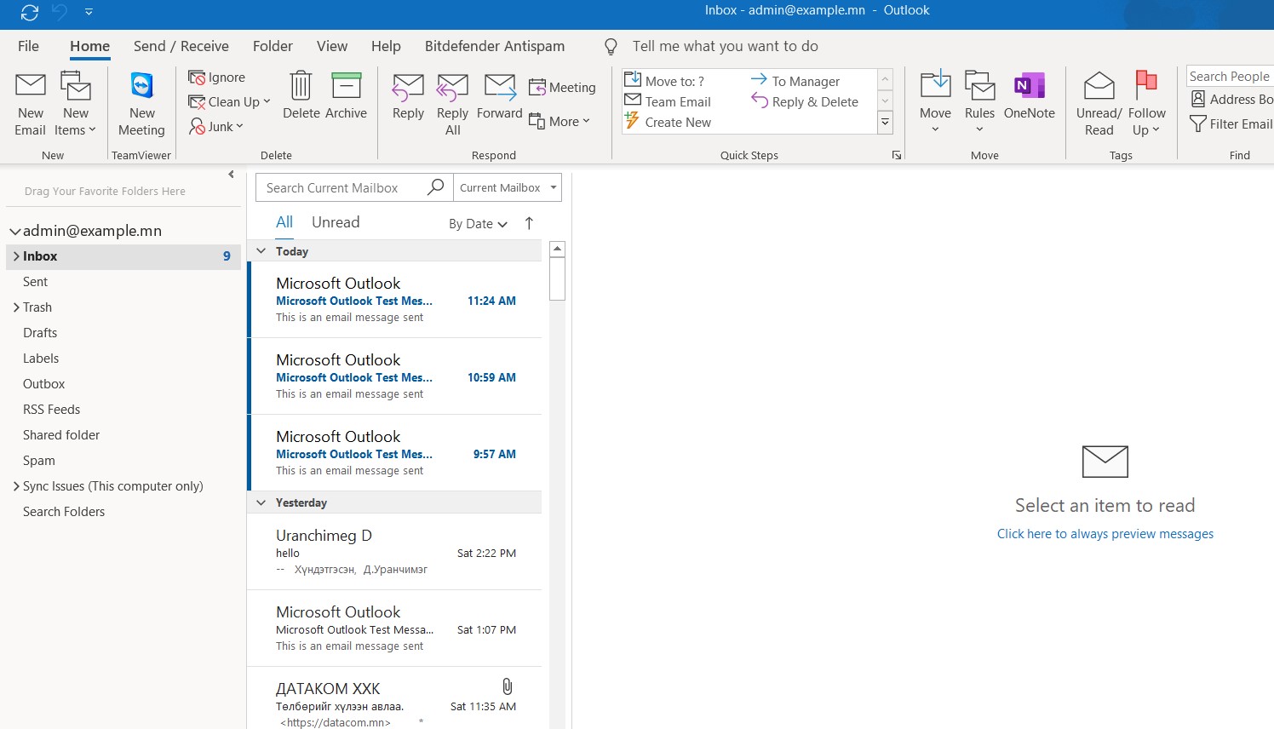Viewport: 1274px width, 729px height.
Task: Collapse the admin@example.mn account tree
Action: pyautogui.click(x=14, y=232)
